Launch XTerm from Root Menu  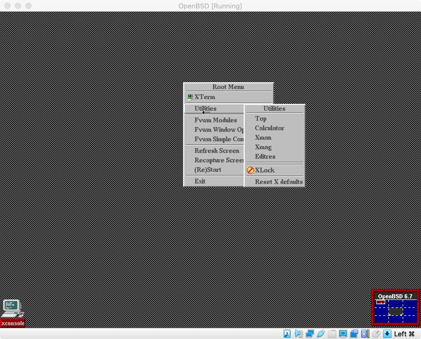(228, 97)
